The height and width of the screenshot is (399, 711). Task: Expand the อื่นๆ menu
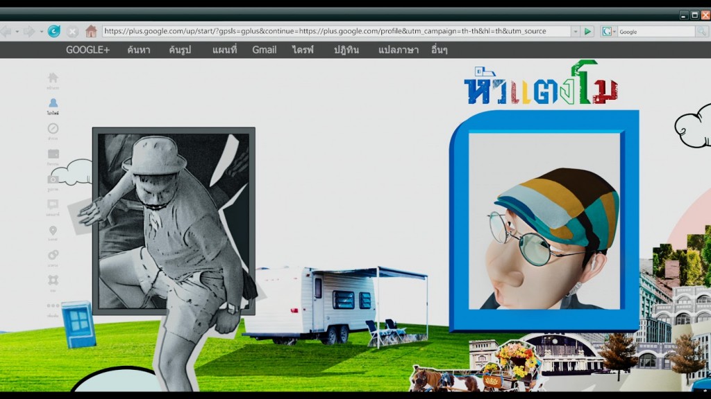[440, 50]
